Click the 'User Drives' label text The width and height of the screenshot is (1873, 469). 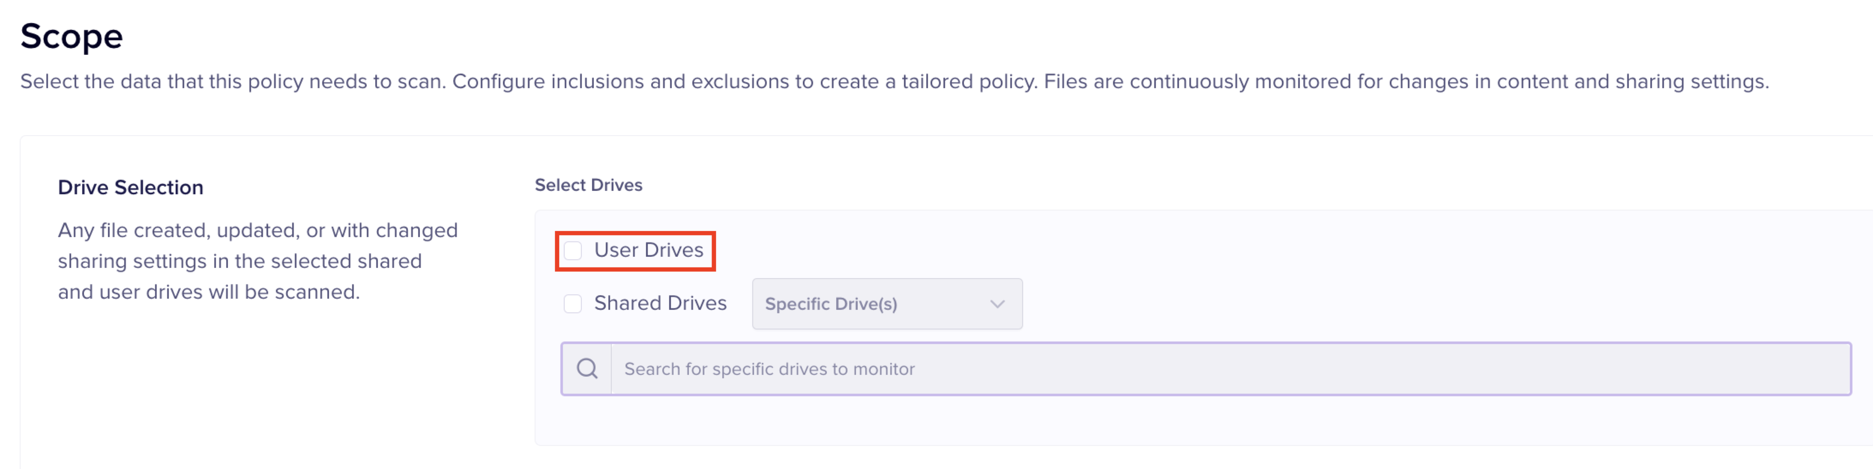coord(649,250)
